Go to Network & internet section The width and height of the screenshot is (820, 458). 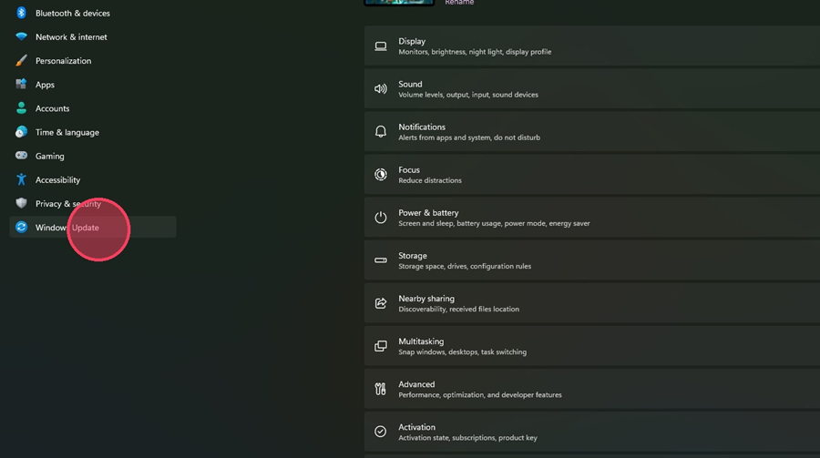tap(93, 36)
